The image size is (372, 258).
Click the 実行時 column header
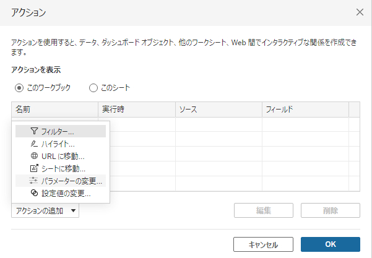136,110
